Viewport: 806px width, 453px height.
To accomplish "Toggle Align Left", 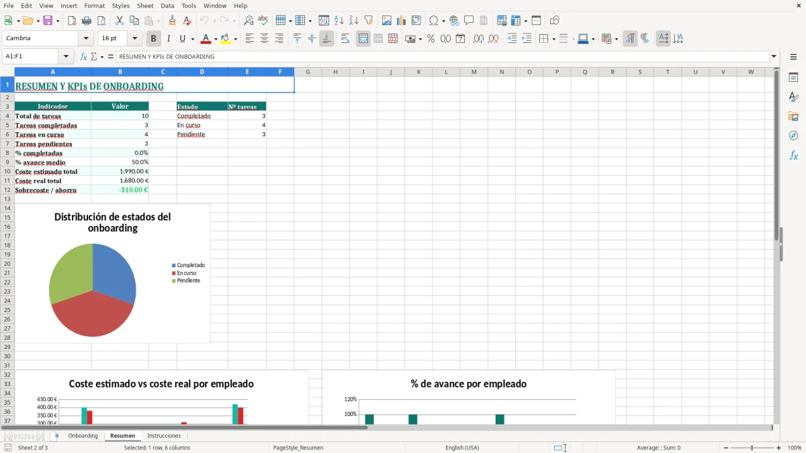I will pos(249,39).
